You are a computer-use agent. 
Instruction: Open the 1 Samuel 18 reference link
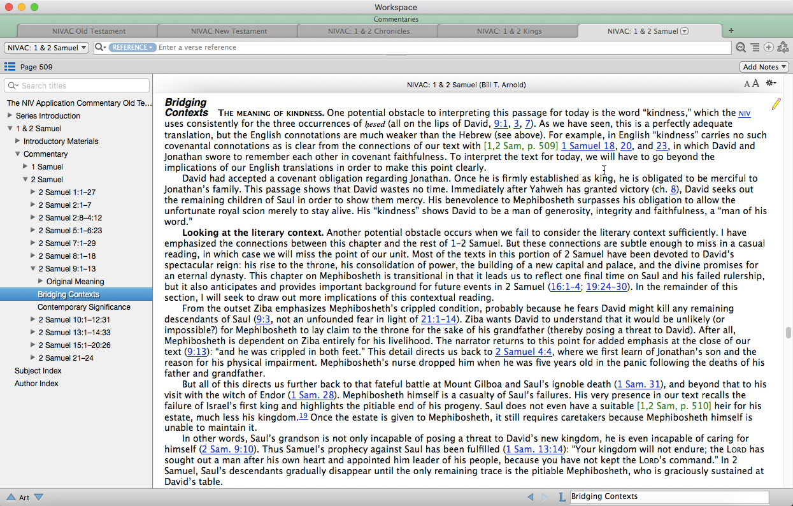[x=588, y=146]
